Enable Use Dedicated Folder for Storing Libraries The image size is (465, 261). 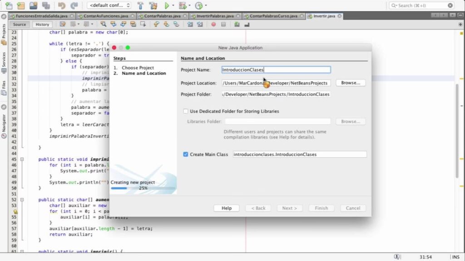coord(186,111)
